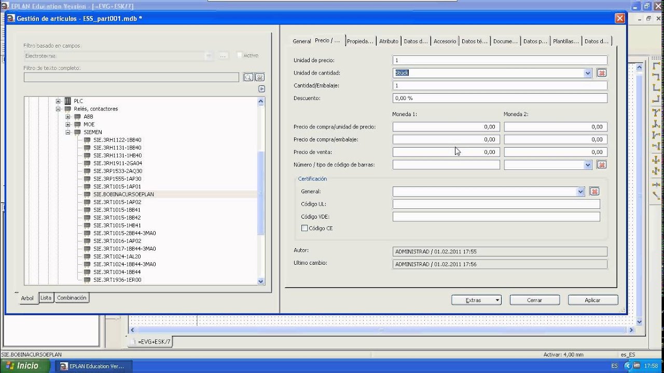Collapse the SIEMEN manufacturer node
This screenshot has width=664, height=373.
pos(68,132)
